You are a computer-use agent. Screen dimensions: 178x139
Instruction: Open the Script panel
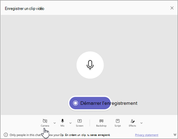[118, 123]
